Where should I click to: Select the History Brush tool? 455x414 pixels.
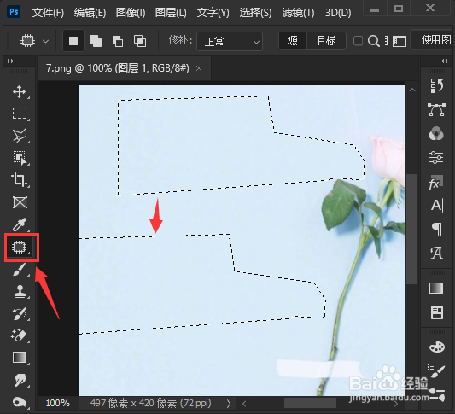20,314
